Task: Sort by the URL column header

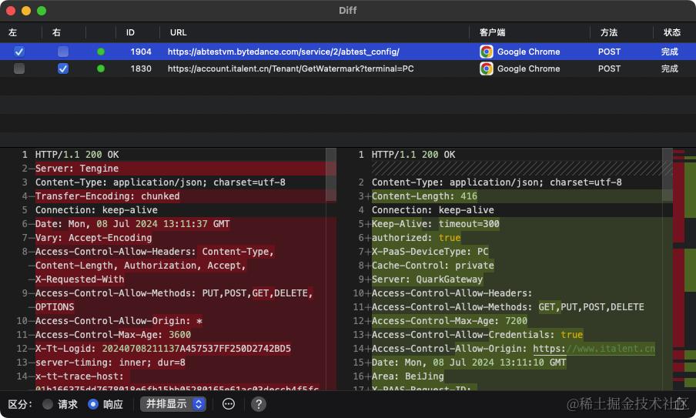Action: pyautogui.click(x=179, y=32)
